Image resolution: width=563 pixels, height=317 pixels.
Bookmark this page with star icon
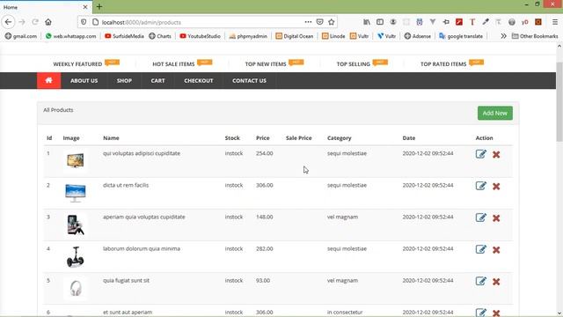tap(332, 22)
